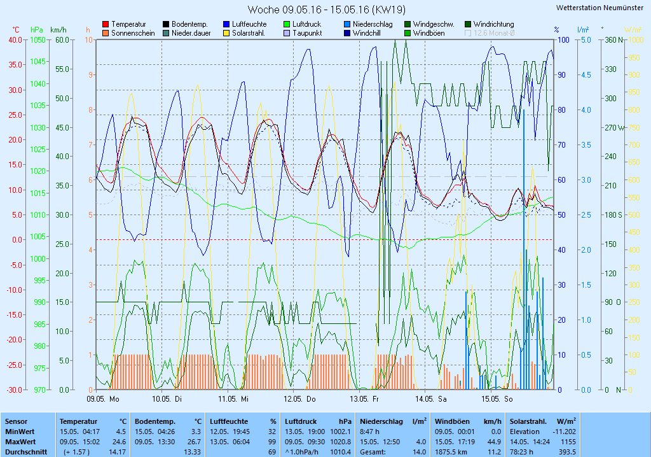The width and height of the screenshot is (651, 457).
Task: Click the 14.05. Sa date label
Action: (431, 399)
